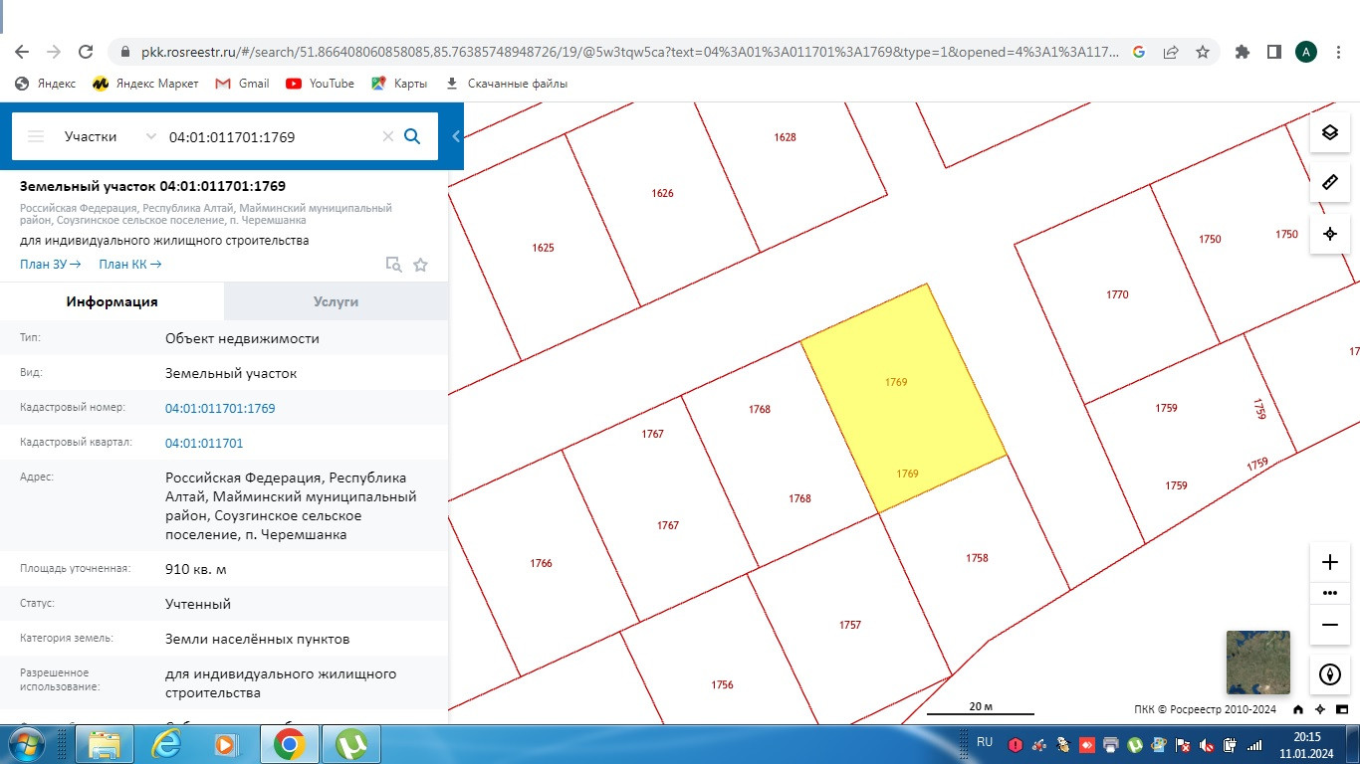Viewport: 1360px width, 764px height.
Task: Open the Яндекс Маркет bookmark
Action: tap(145, 84)
